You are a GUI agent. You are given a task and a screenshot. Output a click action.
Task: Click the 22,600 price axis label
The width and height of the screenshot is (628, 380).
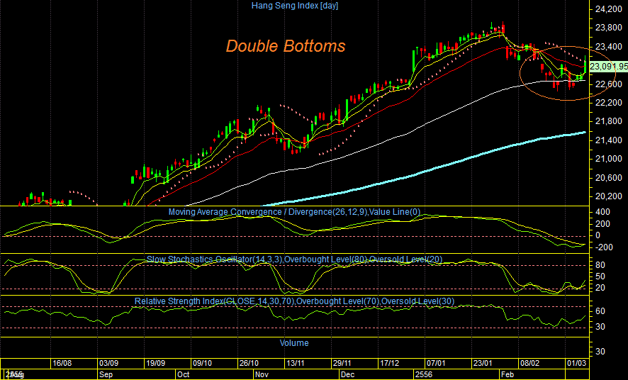point(609,84)
